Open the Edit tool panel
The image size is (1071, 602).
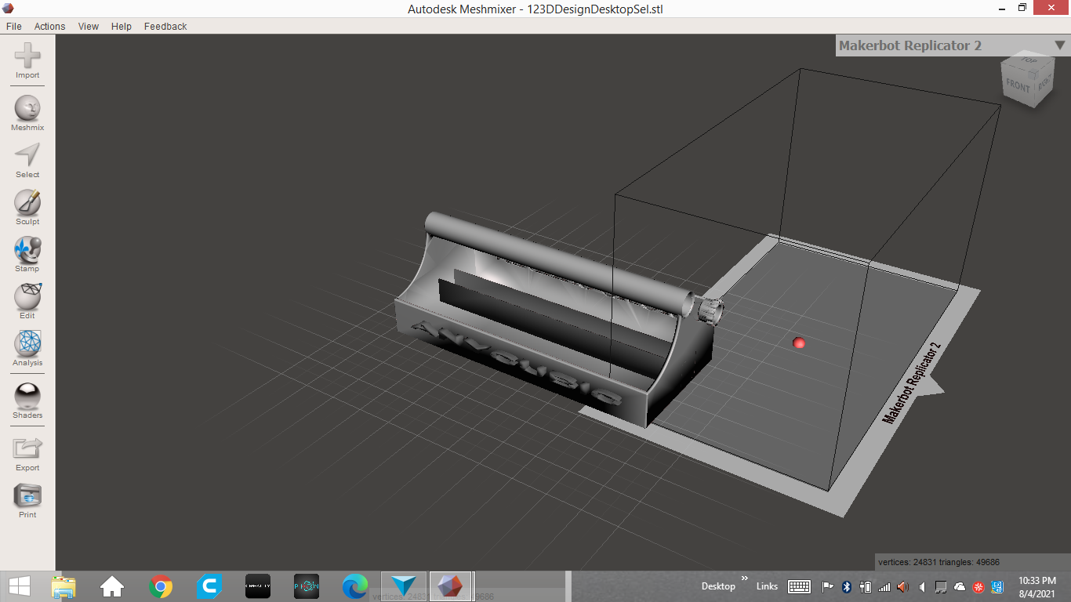(x=27, y=298)
